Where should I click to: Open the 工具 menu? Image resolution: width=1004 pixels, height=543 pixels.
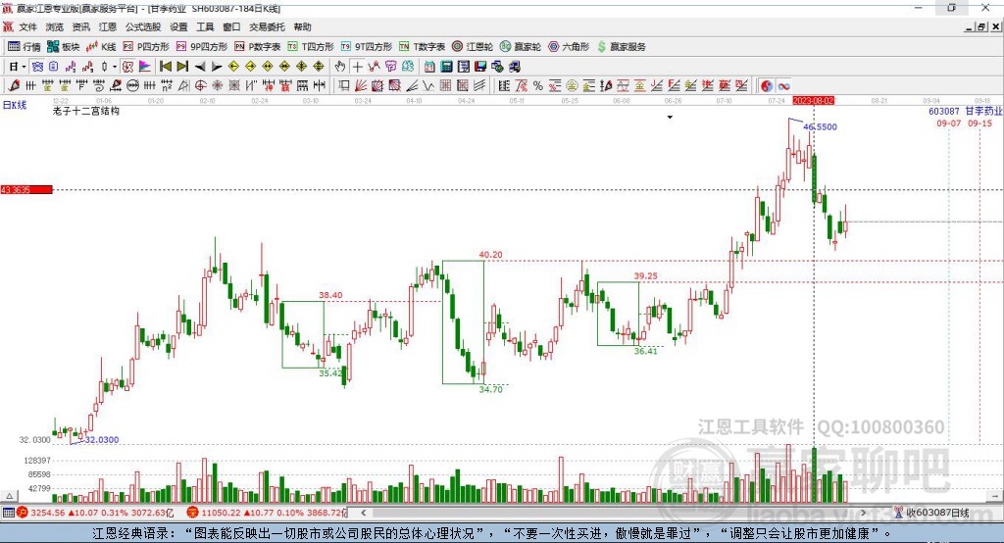(x=205, y=26)
